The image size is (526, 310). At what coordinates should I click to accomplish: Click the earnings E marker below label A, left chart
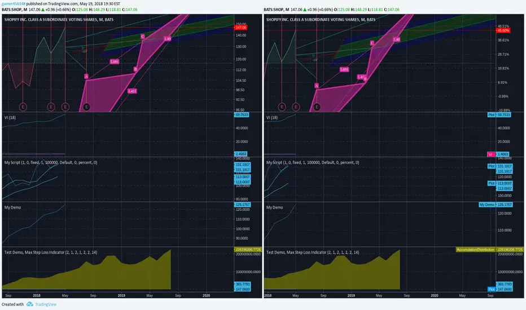[86, 107]
